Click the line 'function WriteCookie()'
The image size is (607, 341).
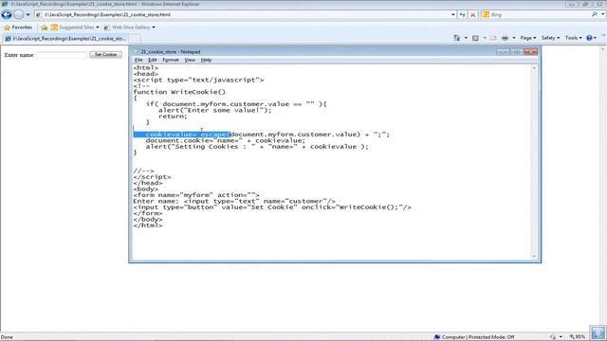179,92
